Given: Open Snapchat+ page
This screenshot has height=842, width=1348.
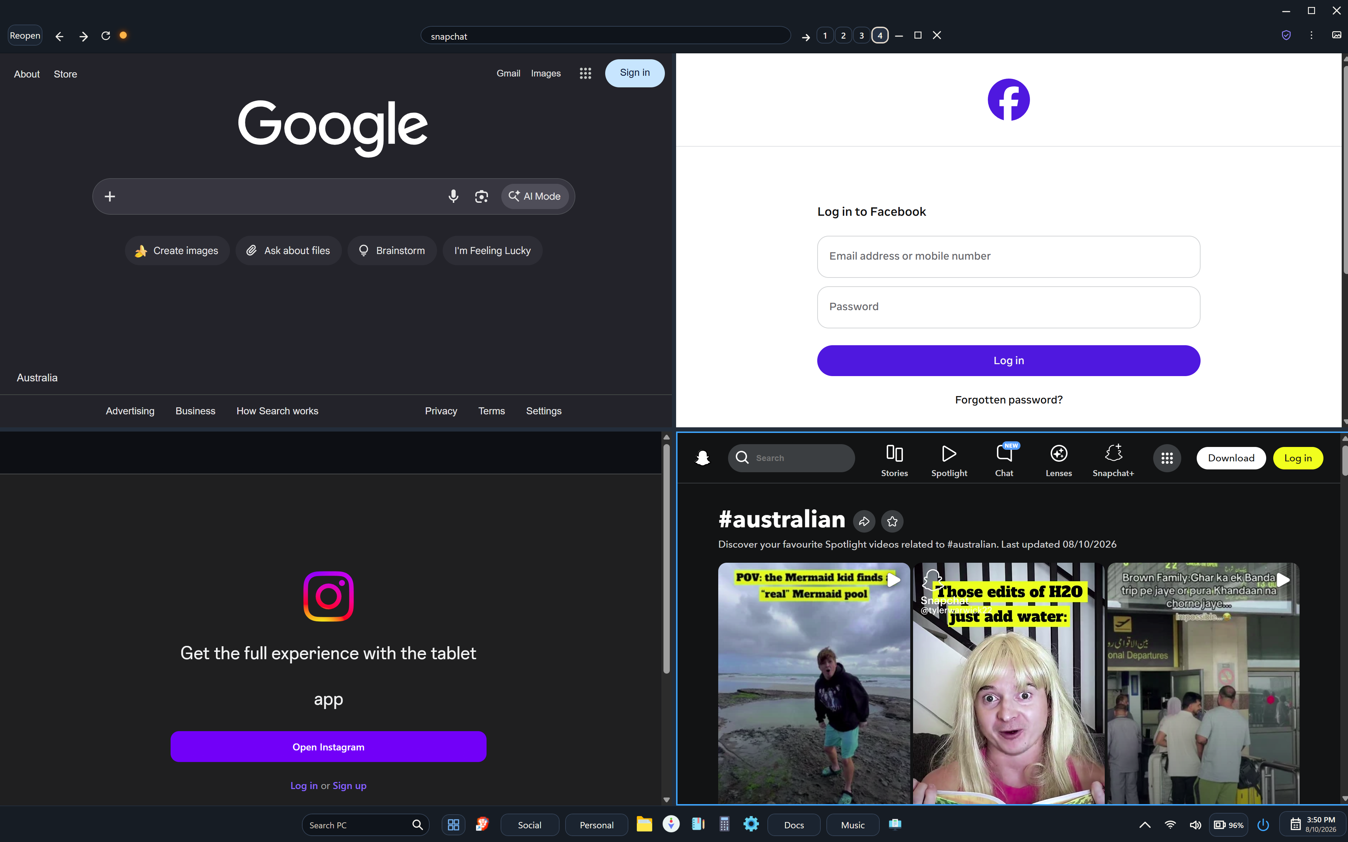Looking at the screenshot, I should coord(1113,461).
